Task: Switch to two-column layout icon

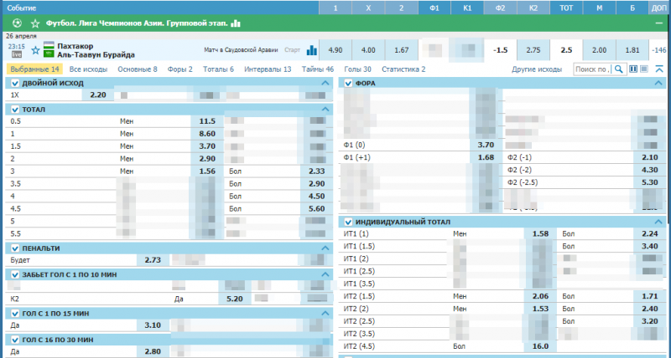Action: click(x=633, y=69)
